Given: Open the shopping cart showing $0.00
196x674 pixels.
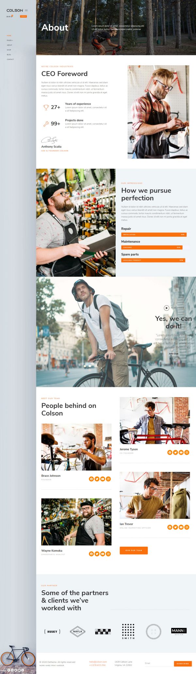Looking at the screenshot, I should pyautogui.click(x=9, y=16).
